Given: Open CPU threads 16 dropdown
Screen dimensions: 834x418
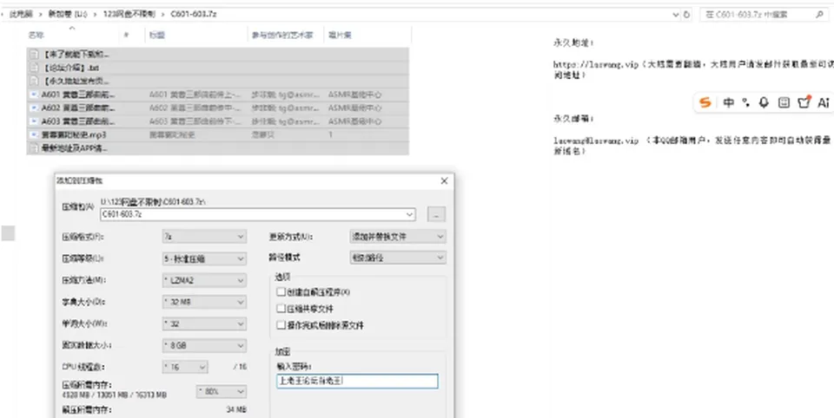Looking at the screenshot, I should (185, 367).
